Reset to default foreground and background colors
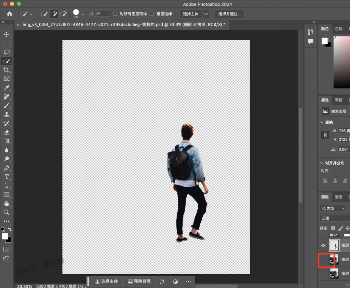This screenshot has width=350, height=288. coord(3,229)
